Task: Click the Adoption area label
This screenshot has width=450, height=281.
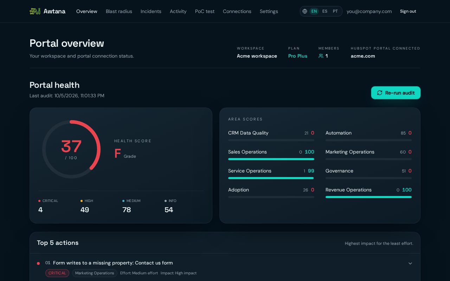Action: point(238,190)
